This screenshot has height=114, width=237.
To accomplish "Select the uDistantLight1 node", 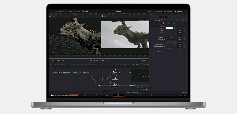I will pos(115,79).
